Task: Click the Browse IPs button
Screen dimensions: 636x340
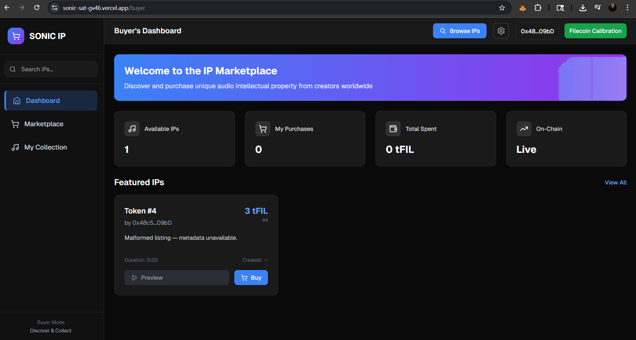Action: pos(460,31)
